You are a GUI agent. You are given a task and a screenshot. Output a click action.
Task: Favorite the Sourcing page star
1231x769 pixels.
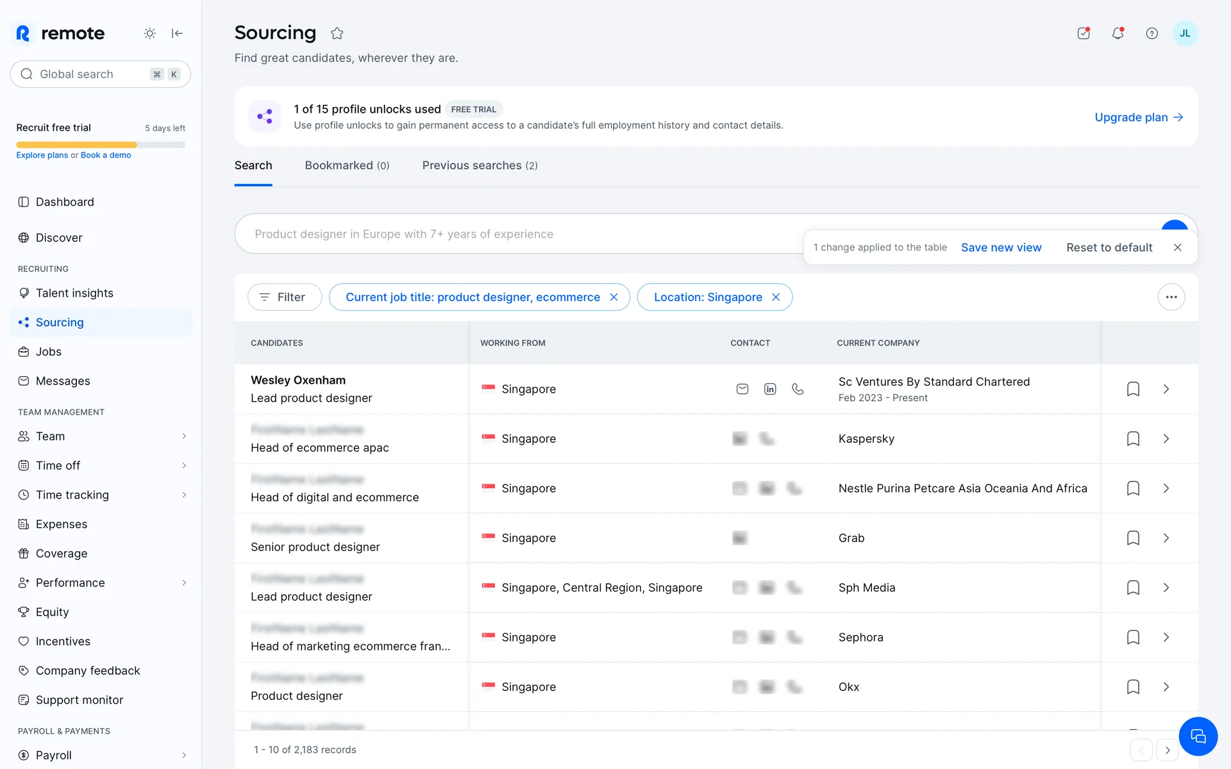tap(337, 33)
